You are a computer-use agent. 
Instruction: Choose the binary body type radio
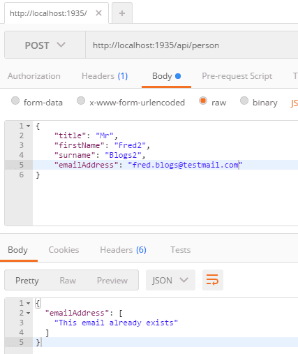coord(244,101)
